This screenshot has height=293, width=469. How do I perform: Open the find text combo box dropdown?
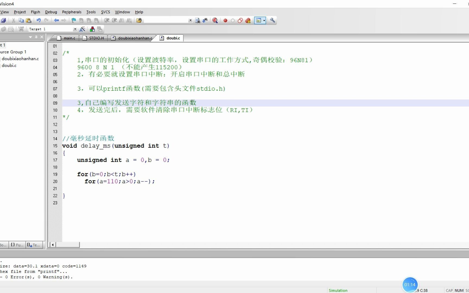(x=190, y=20)
